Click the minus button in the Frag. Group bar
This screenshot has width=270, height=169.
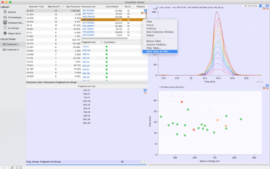pos(146,162)
